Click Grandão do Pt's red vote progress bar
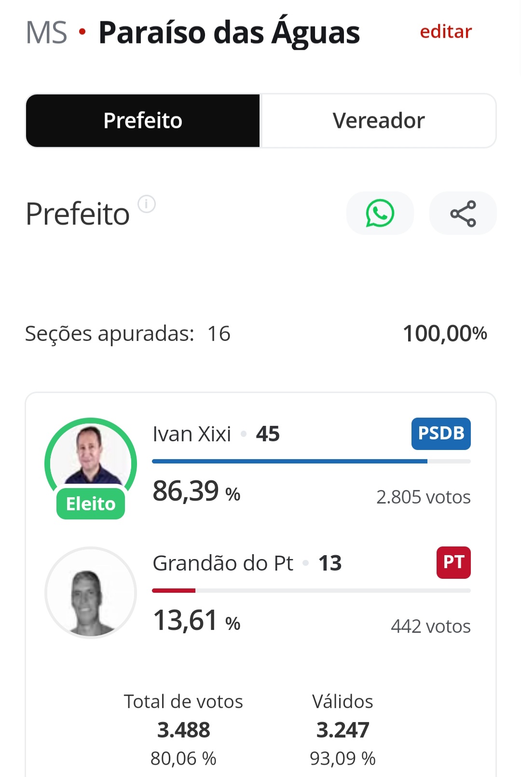The width and height of the screenshot is (521, 777). point(311,590)
